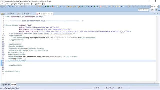
Task: Click the horizontal scrollbar left arrow
Action: (x=6, y=82)
